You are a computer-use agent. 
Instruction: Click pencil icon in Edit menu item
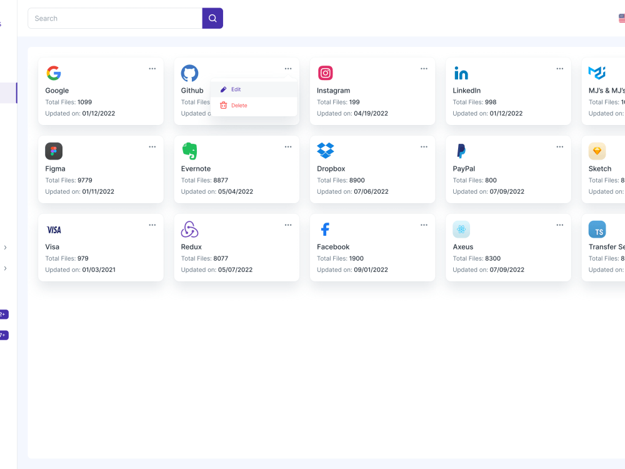(x=224, y=89)
